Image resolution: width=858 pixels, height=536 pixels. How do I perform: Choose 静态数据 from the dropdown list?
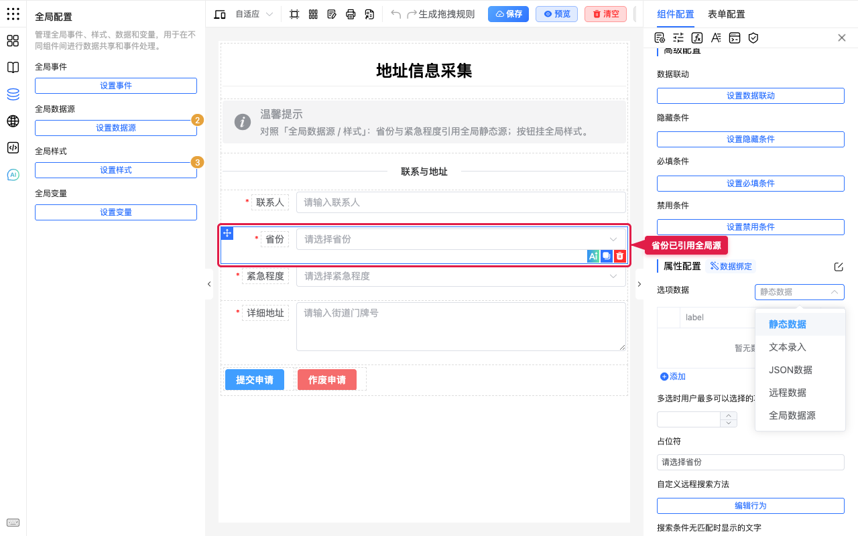(x=800, y=324)
